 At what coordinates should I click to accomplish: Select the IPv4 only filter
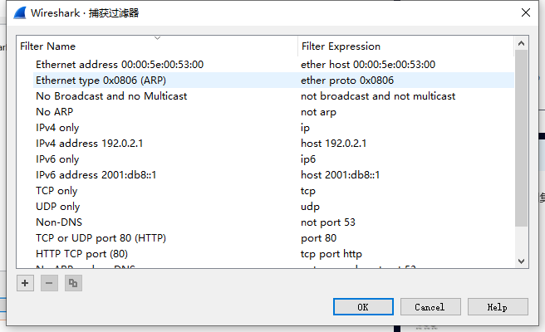57,128
